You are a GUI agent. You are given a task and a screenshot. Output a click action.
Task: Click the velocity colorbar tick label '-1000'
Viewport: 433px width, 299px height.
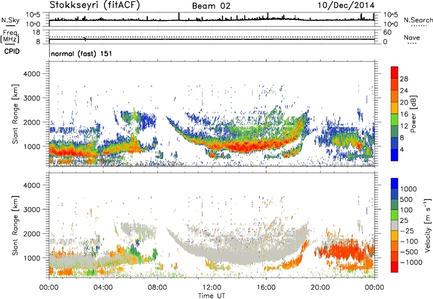pos(411,262)
